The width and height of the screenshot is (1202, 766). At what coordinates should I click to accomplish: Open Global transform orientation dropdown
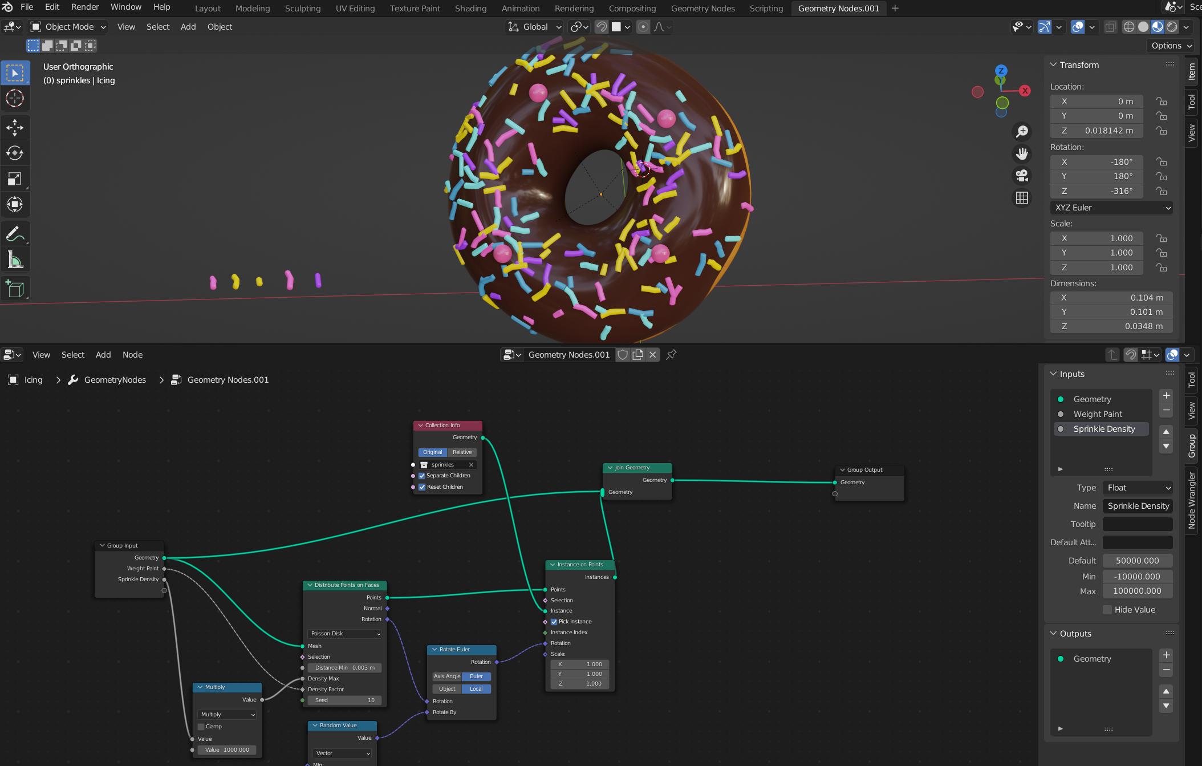click(534, 27)
